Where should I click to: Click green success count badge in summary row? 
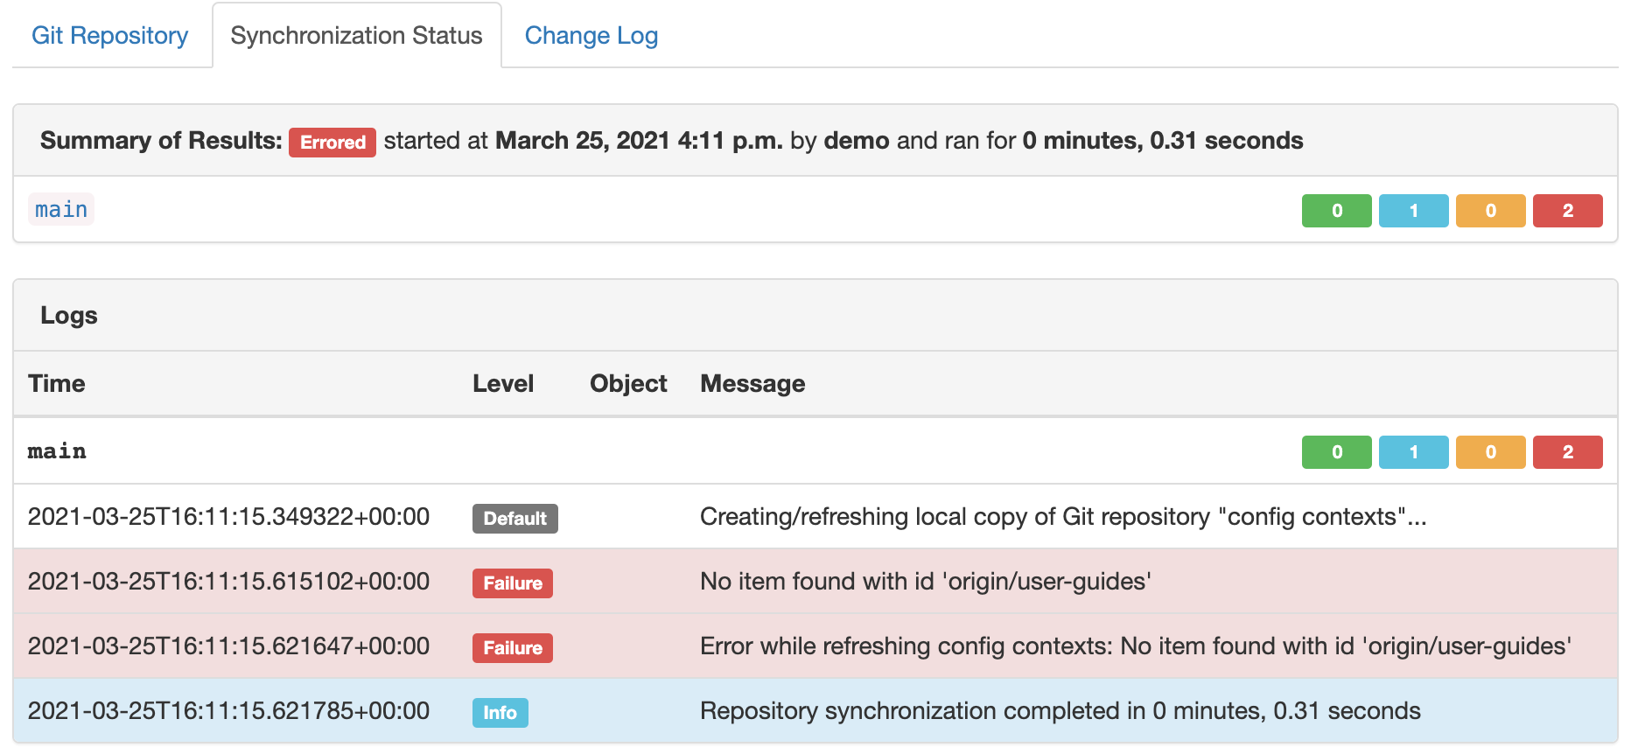pyautogui.click(x=1336, y=211)
